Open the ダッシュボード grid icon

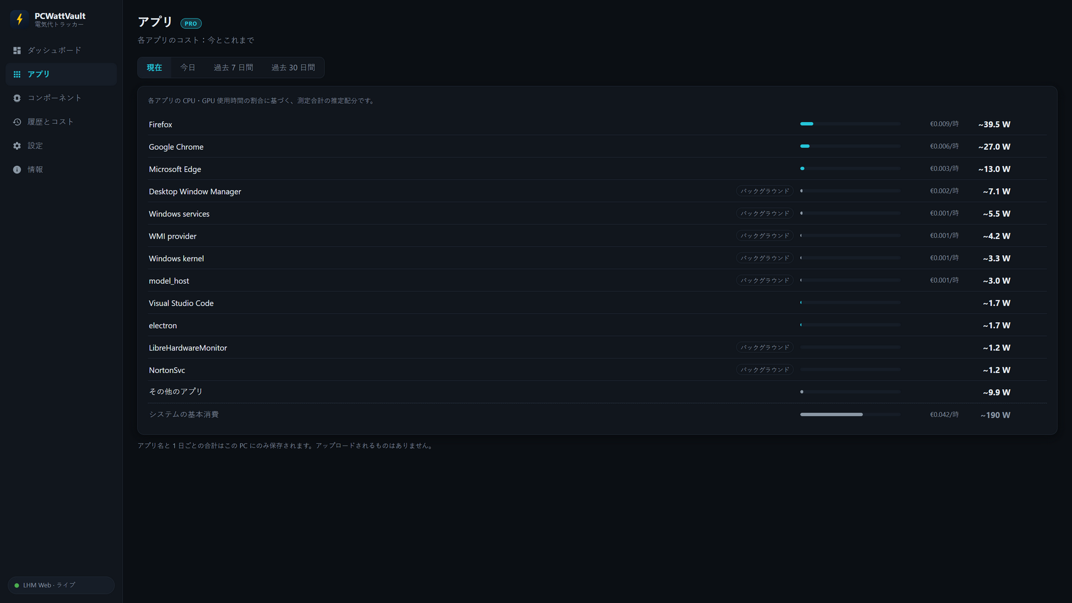[17, 50]
